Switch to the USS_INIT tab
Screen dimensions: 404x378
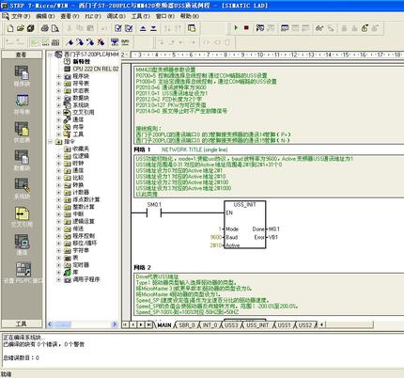pyautogui.click(x=257, y=325)
